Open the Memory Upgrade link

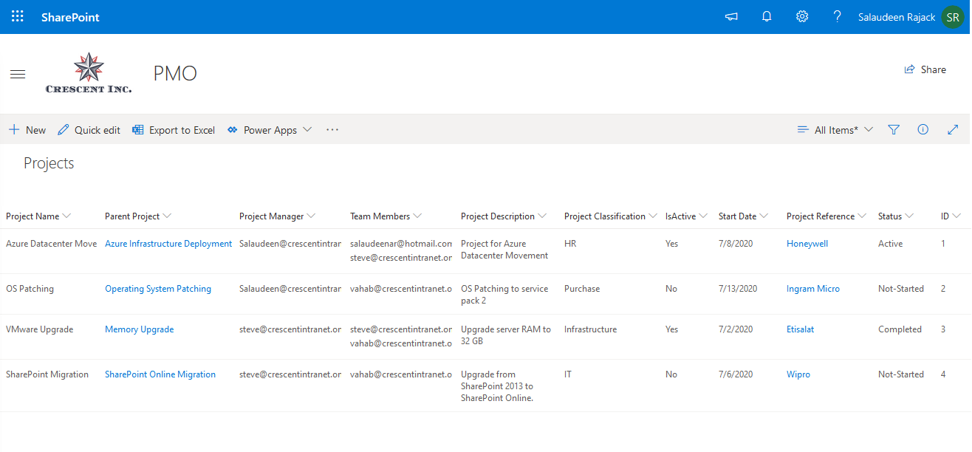point(140,329)
